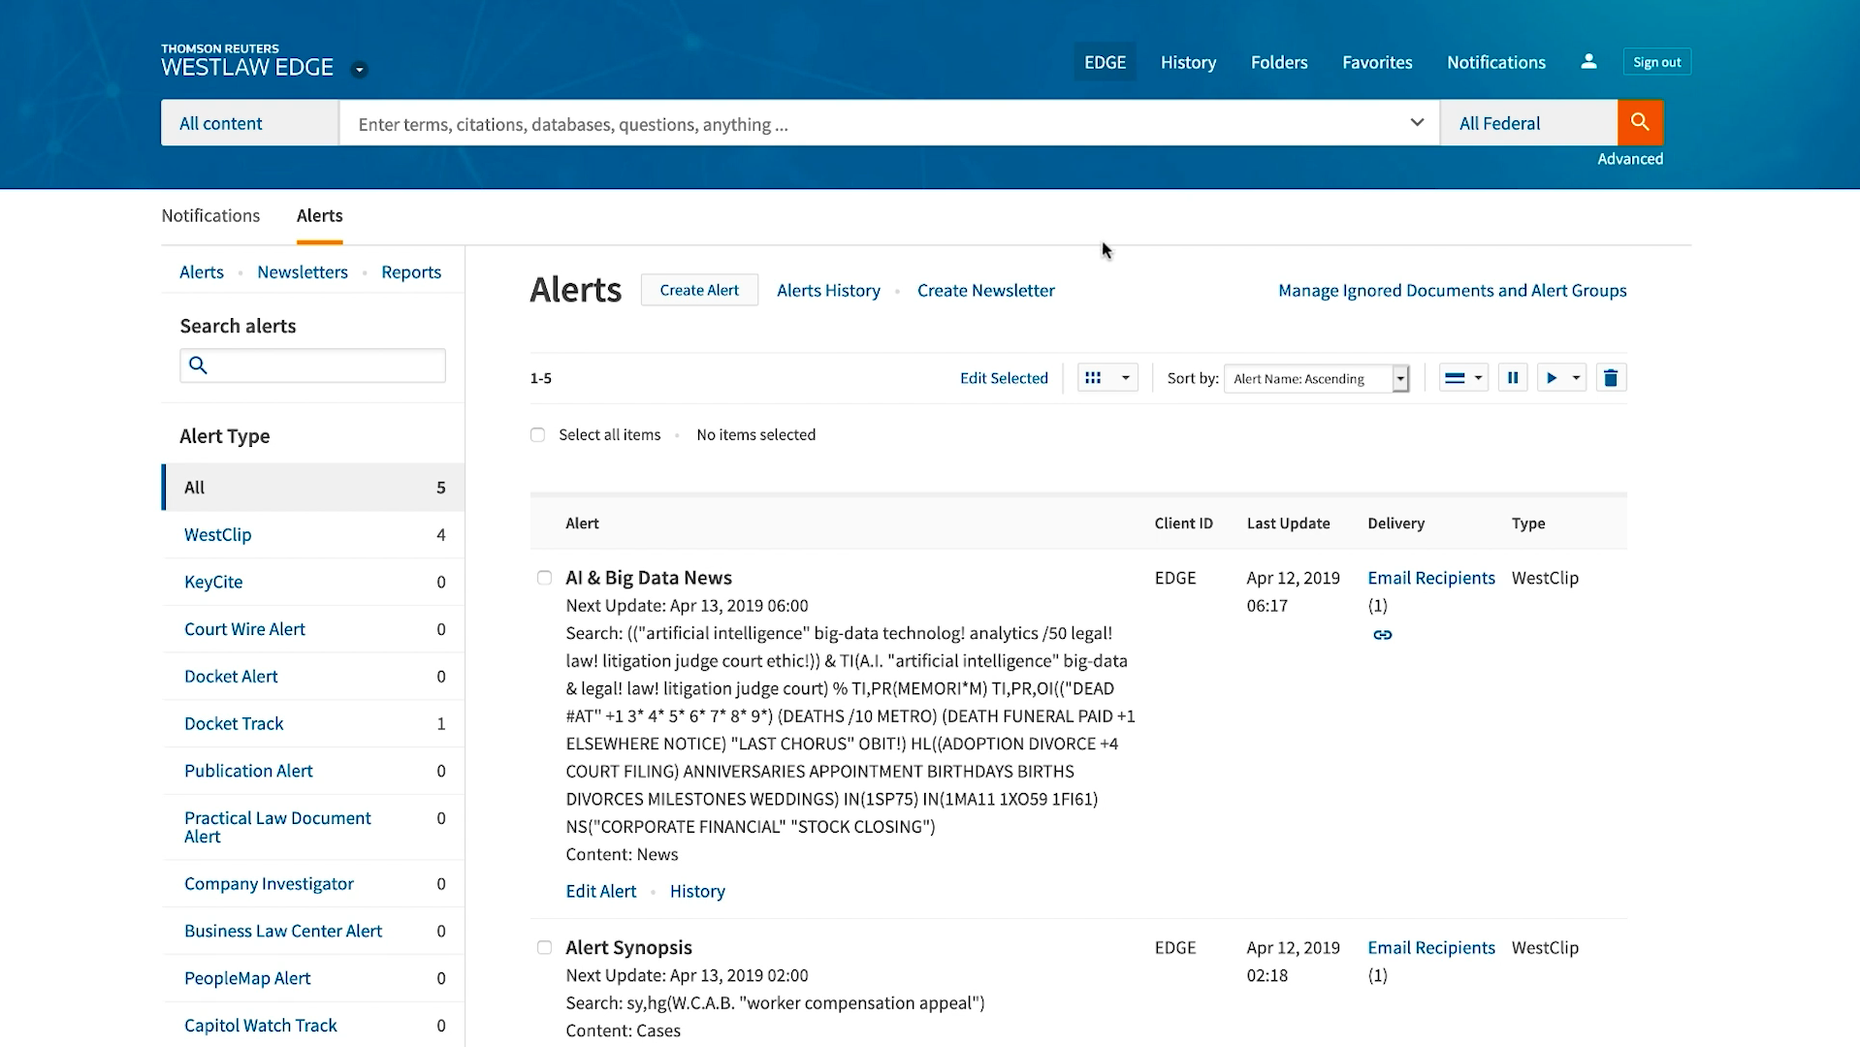Open the user profile icon

pyautogui.click(x=1588, y=62)
